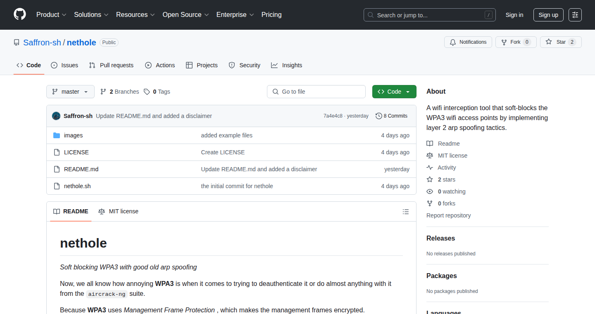Open the nethole.sh file
Viewport: 595px width, 314px height.
(77, 186)
